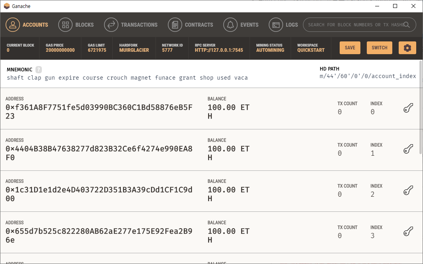
Task: Save the current workspace
Action: coord(350,48)
